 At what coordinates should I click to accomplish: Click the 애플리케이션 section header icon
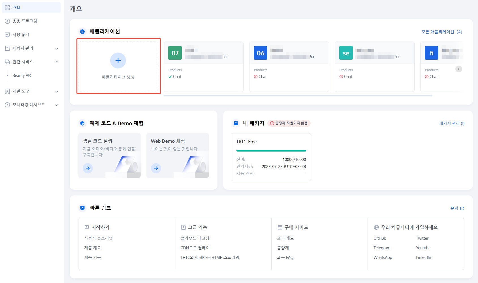coord(82,32)
